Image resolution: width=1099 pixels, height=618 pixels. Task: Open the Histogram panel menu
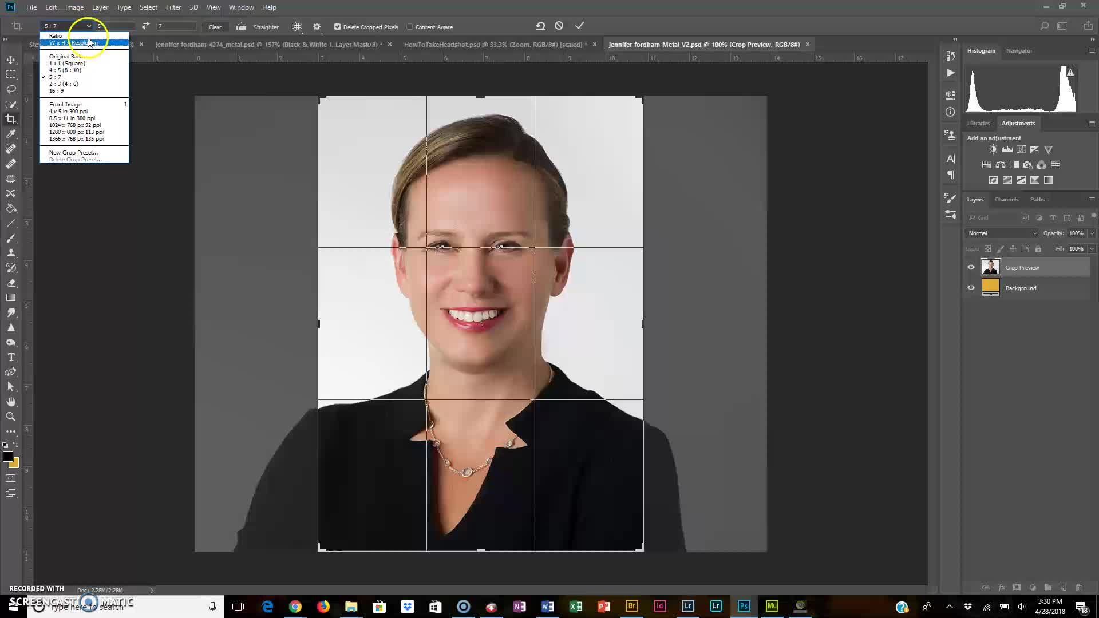pyautogui.click(x=1092, y=51)
